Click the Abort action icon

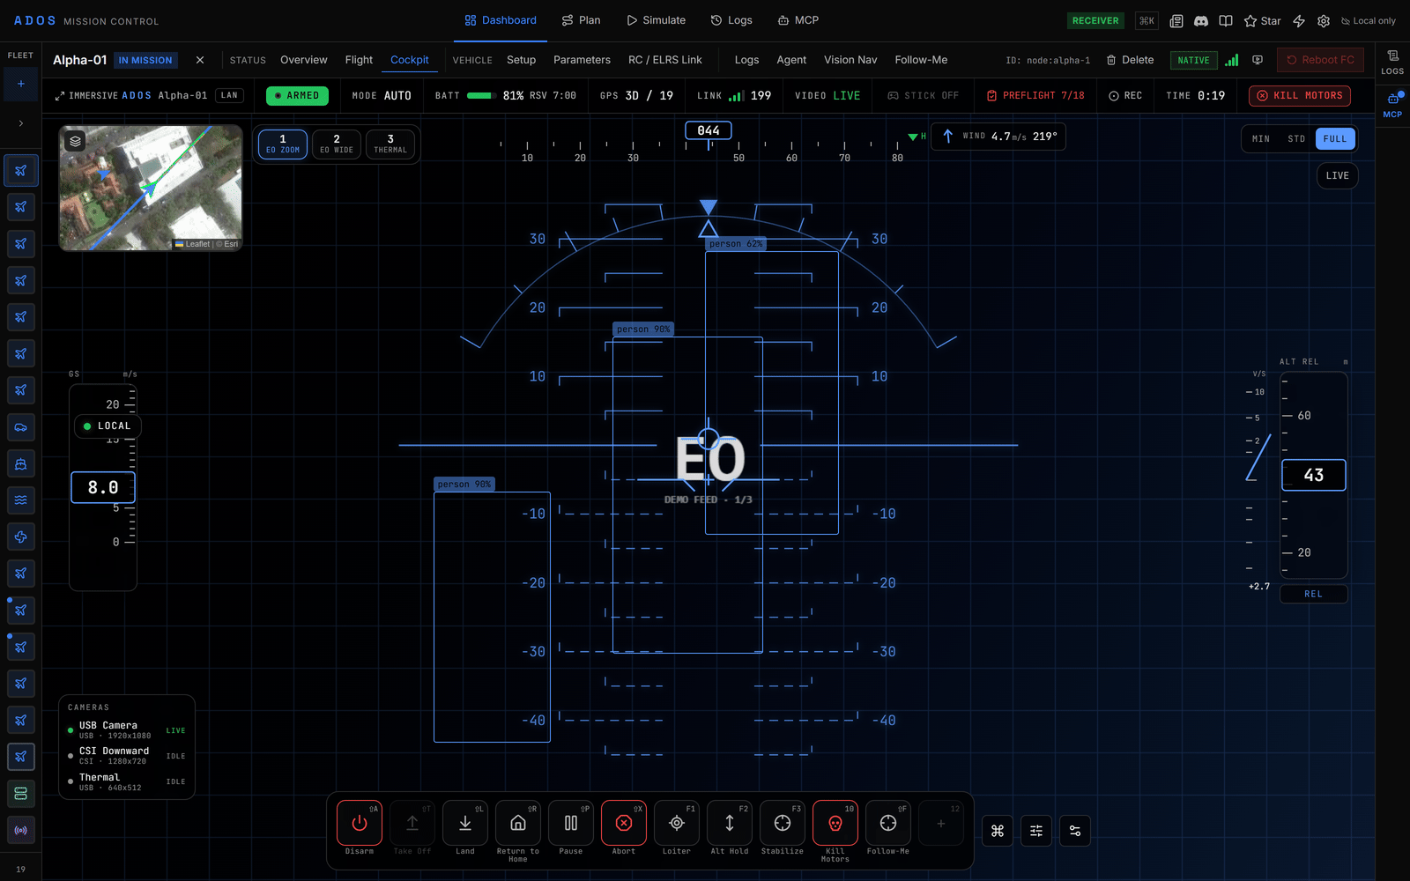coord(624,823)
